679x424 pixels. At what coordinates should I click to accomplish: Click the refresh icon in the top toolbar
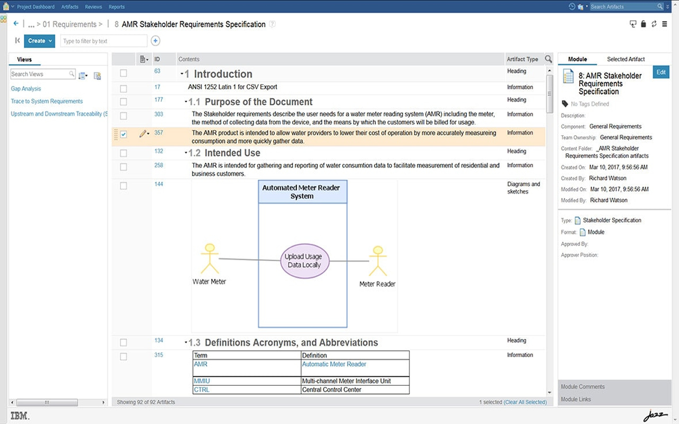coord(654,24)
